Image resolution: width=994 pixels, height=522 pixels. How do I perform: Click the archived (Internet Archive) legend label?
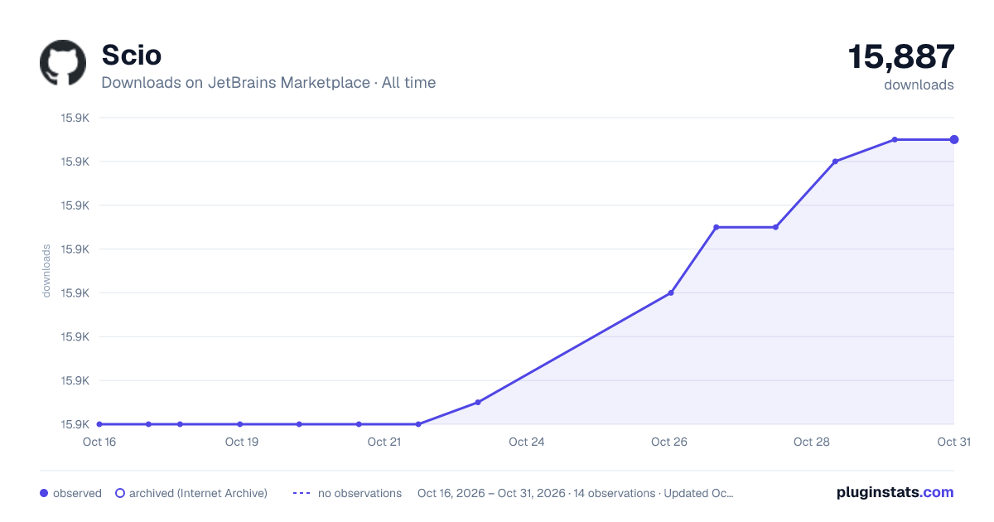198,493
